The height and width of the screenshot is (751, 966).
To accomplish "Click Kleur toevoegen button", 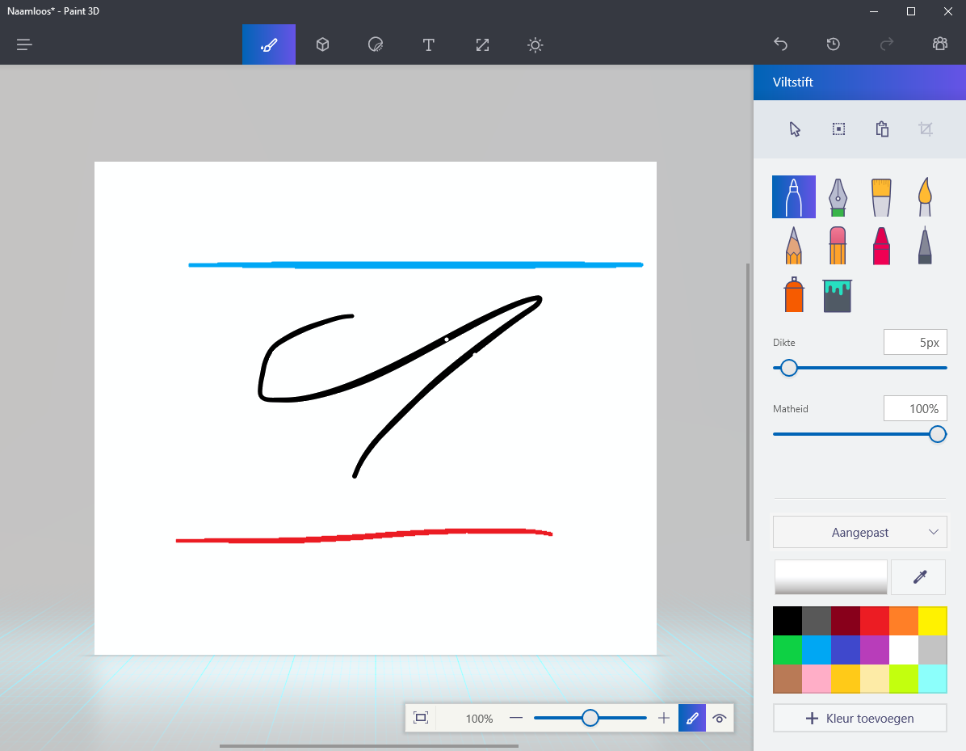I will pyautogui.click(x=859, y=718).
